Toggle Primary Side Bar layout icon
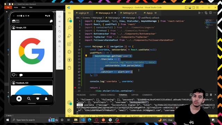This screenshot has height=125, width=222. 186,7
